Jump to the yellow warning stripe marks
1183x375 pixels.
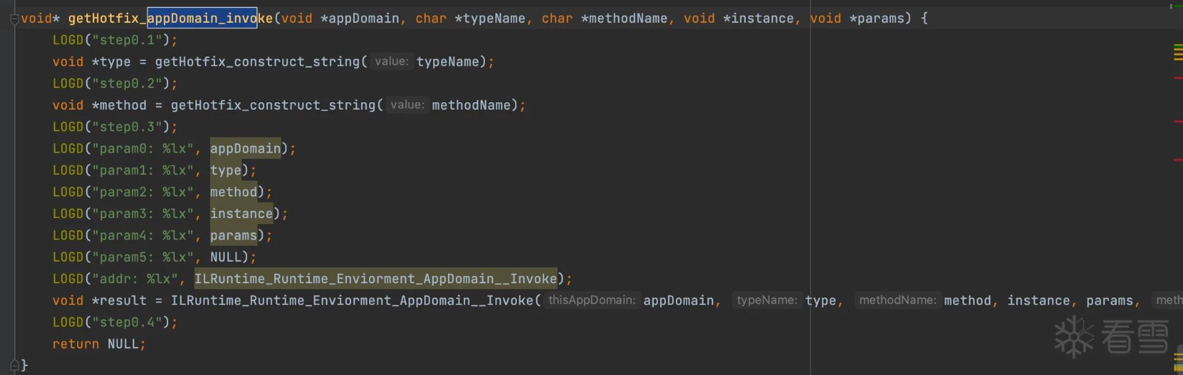click(1178, 53)
